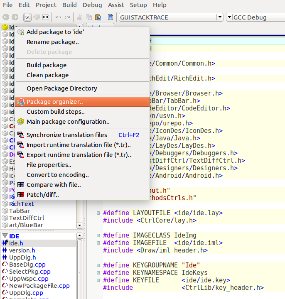
Task: Open BaseDlg.cpp in the file list
Action: [x=27, y=265]
